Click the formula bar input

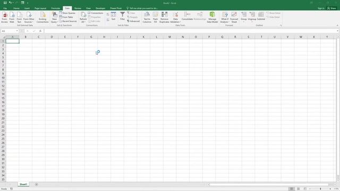pos(190,31)
